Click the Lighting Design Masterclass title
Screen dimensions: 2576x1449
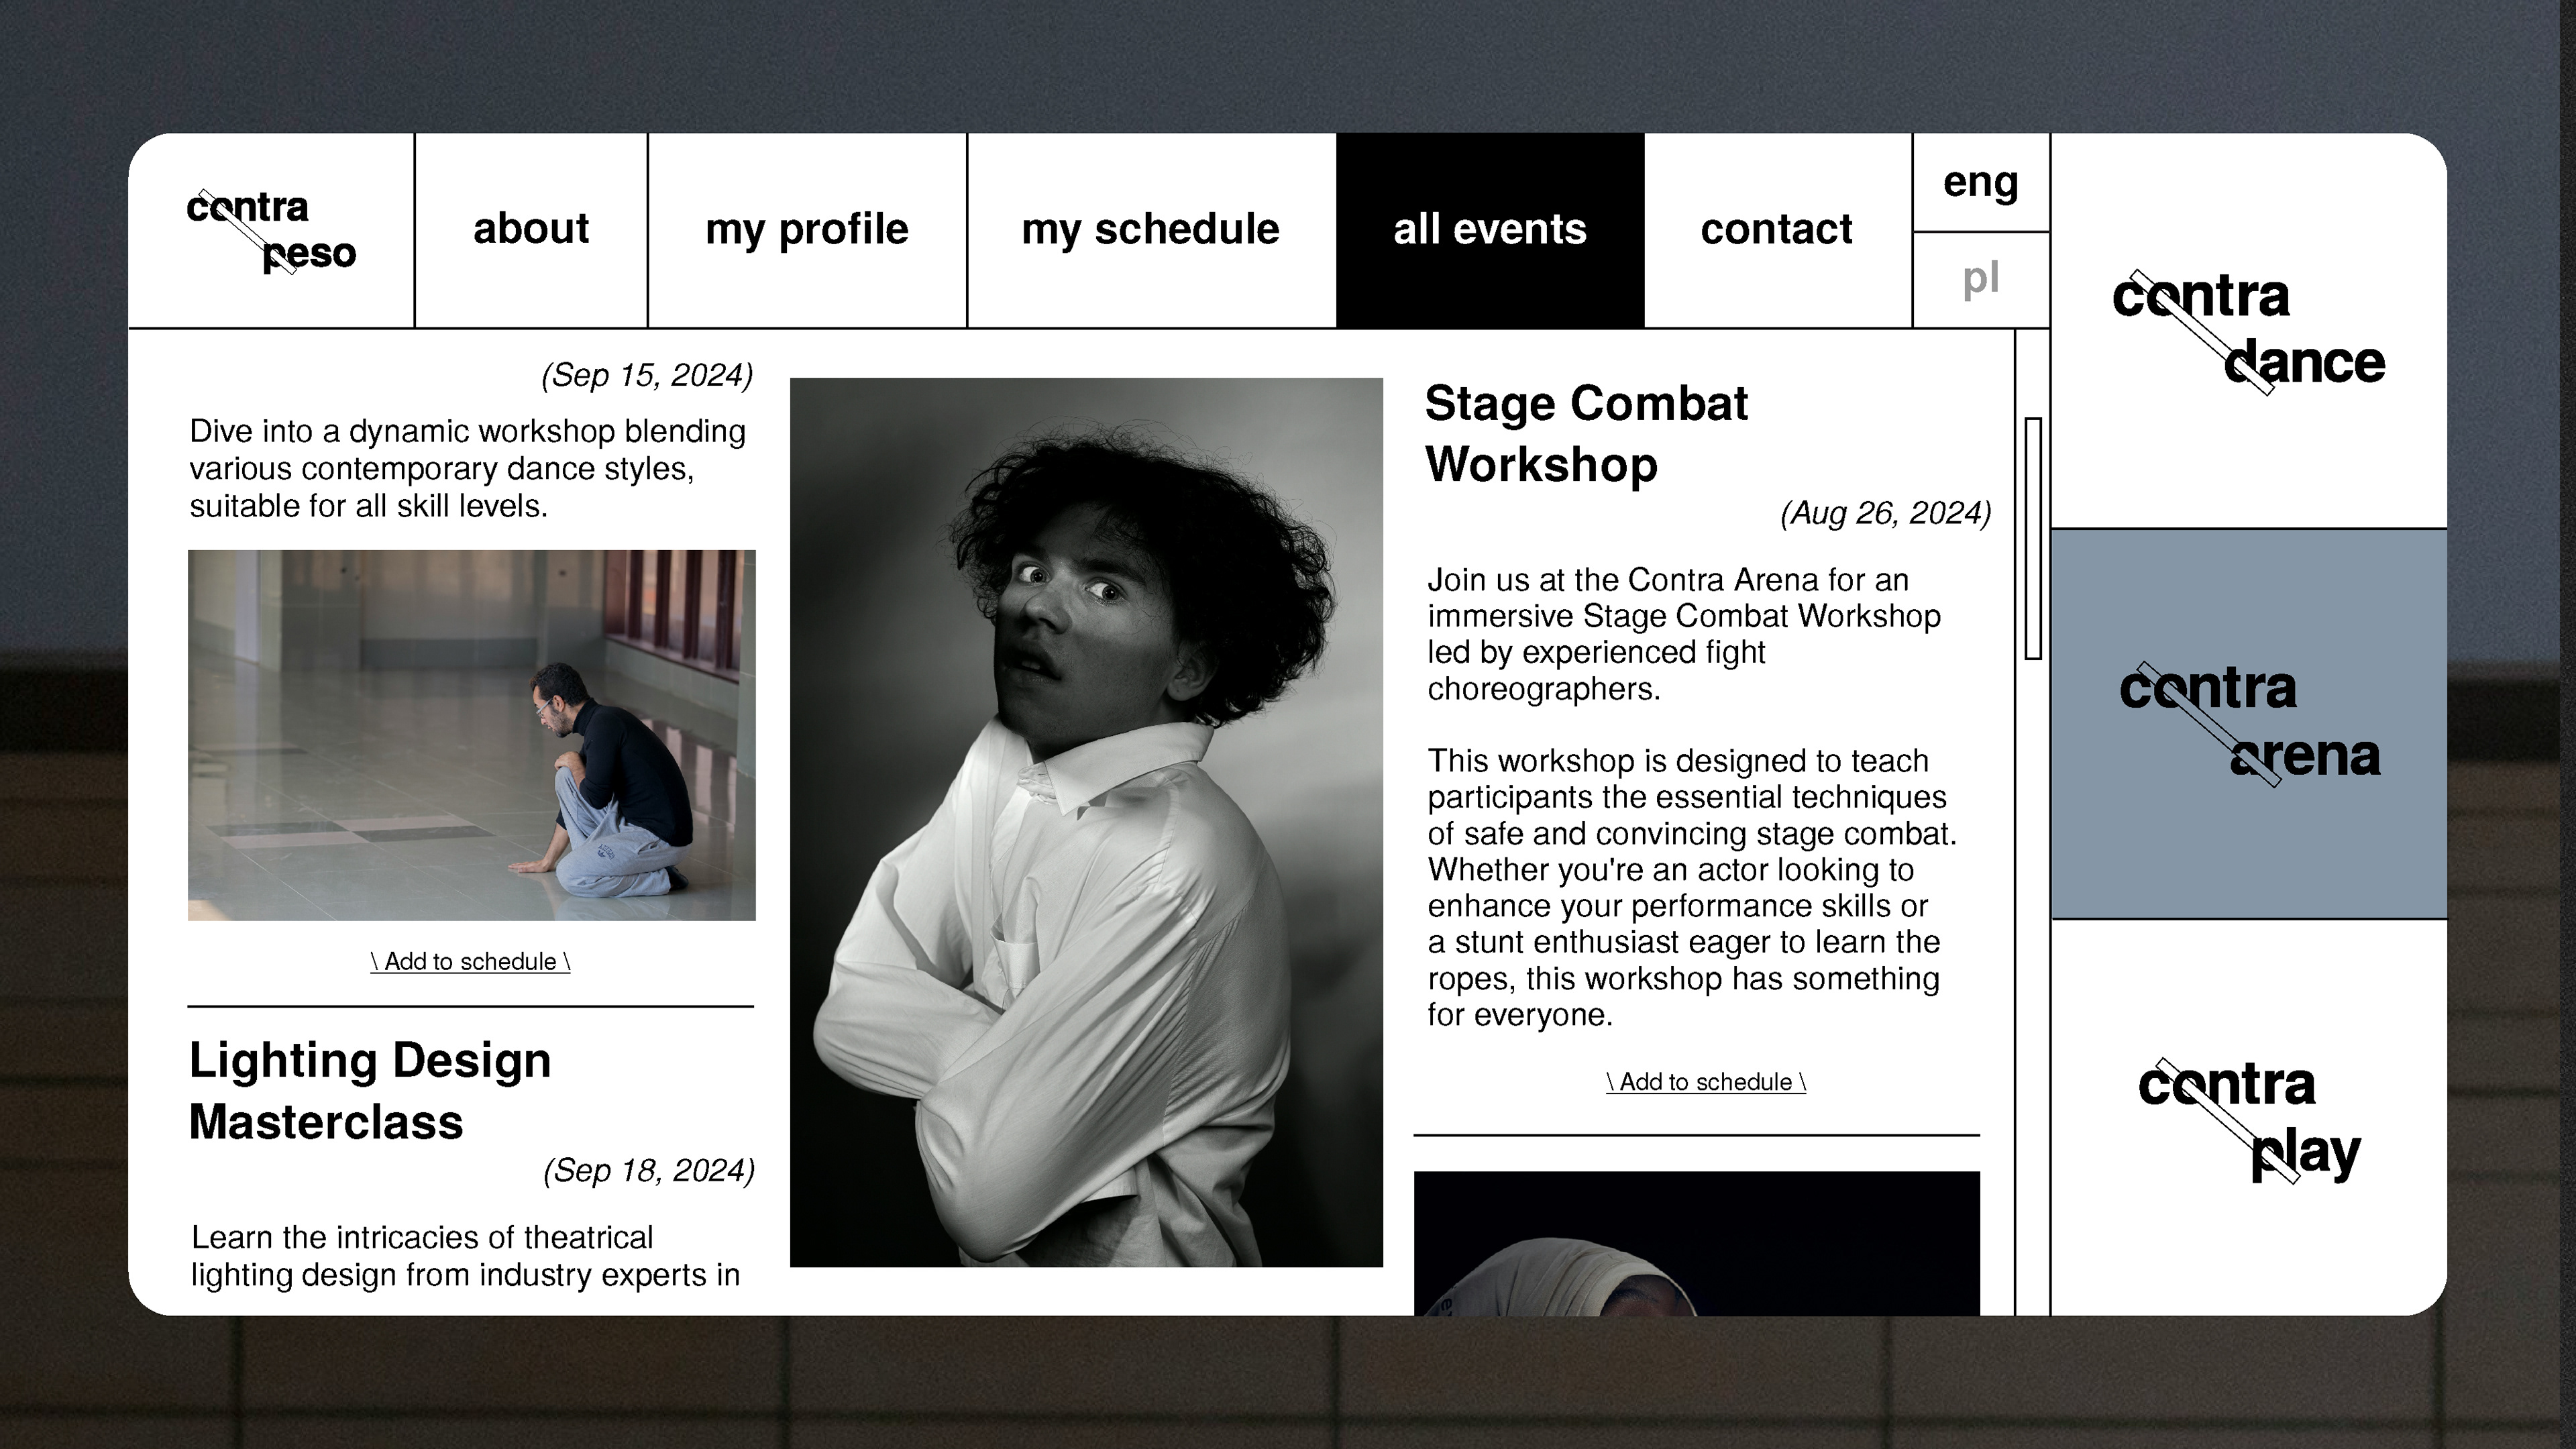tap(370, 1091)
